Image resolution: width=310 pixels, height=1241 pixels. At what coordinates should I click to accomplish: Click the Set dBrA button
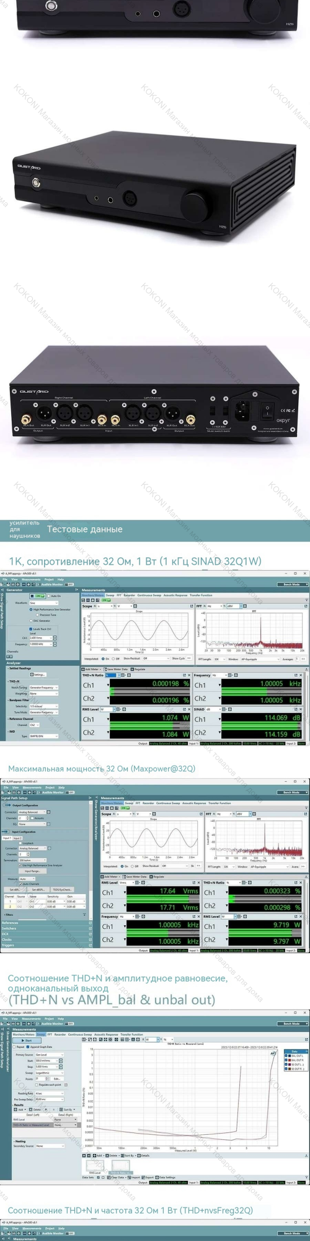[x=14, y=889]
